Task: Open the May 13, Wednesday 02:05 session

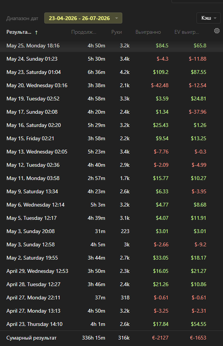Action: point(111,152)
